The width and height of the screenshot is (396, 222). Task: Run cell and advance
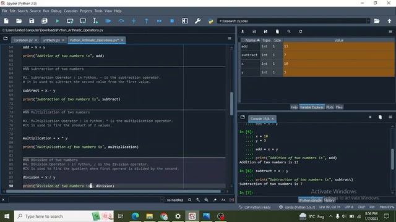[83, 21]
